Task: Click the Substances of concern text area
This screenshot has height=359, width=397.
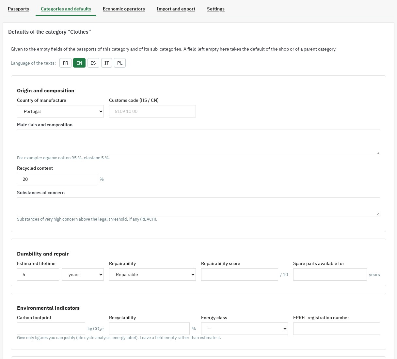Action: [198, 207]
